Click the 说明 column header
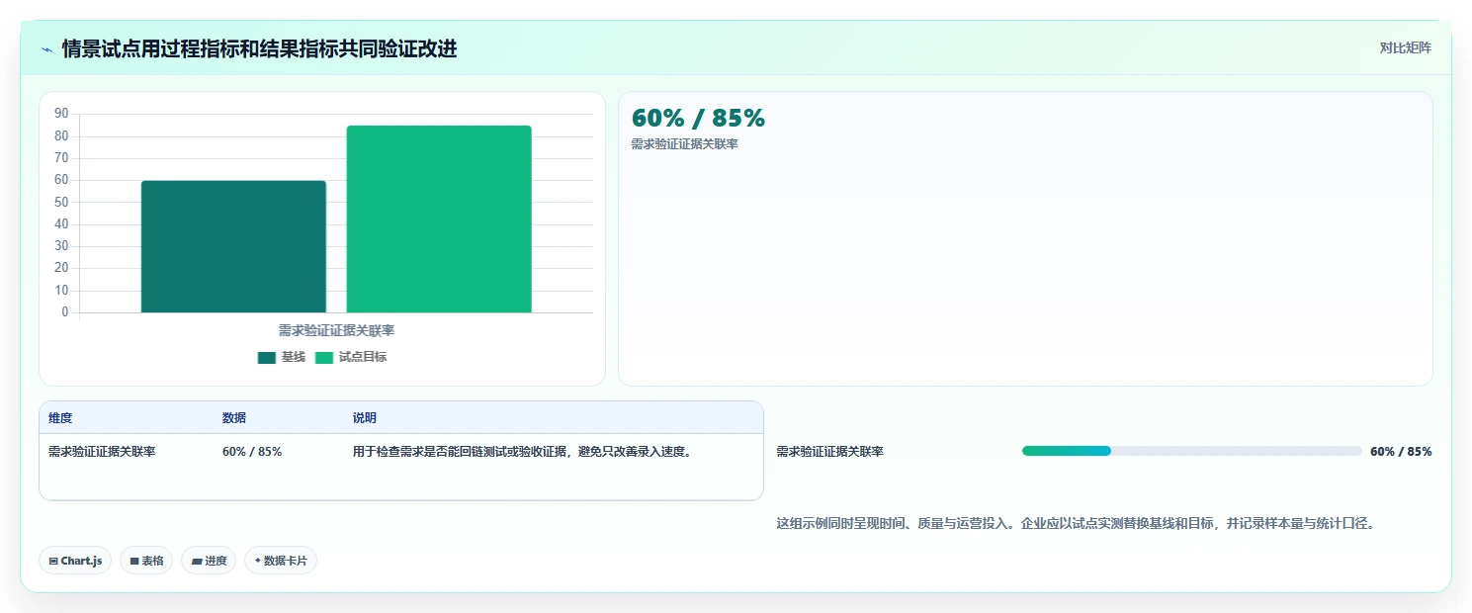Screen dimensions: 1472x613 (x=365, y=418)
